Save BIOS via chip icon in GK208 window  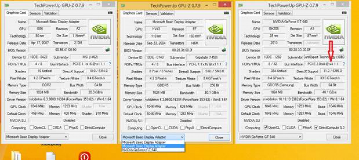[x=341, y=50]
